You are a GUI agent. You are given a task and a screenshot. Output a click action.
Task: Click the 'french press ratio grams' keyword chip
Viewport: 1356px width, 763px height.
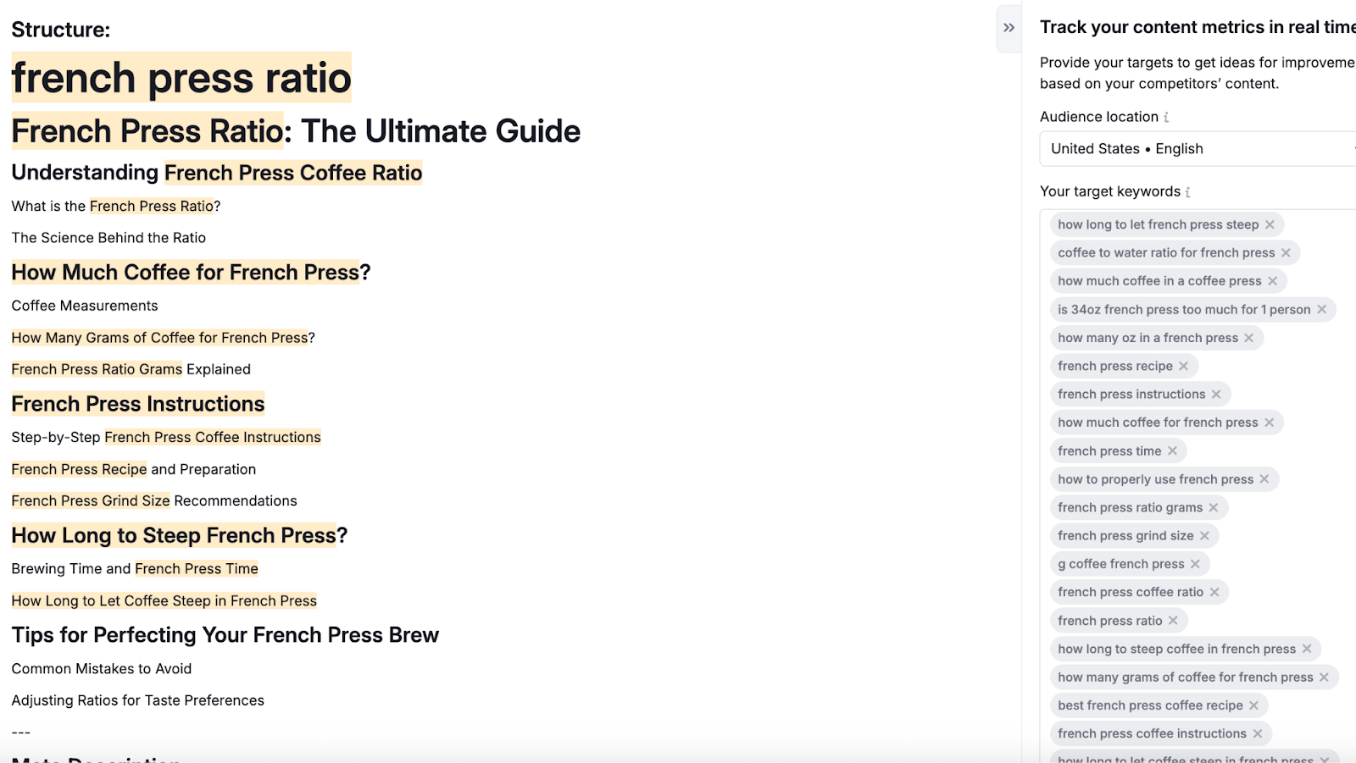1129,507
